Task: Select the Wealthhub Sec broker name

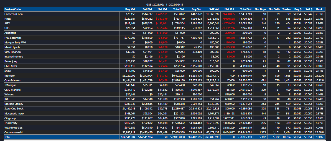Action: [13, 127]
